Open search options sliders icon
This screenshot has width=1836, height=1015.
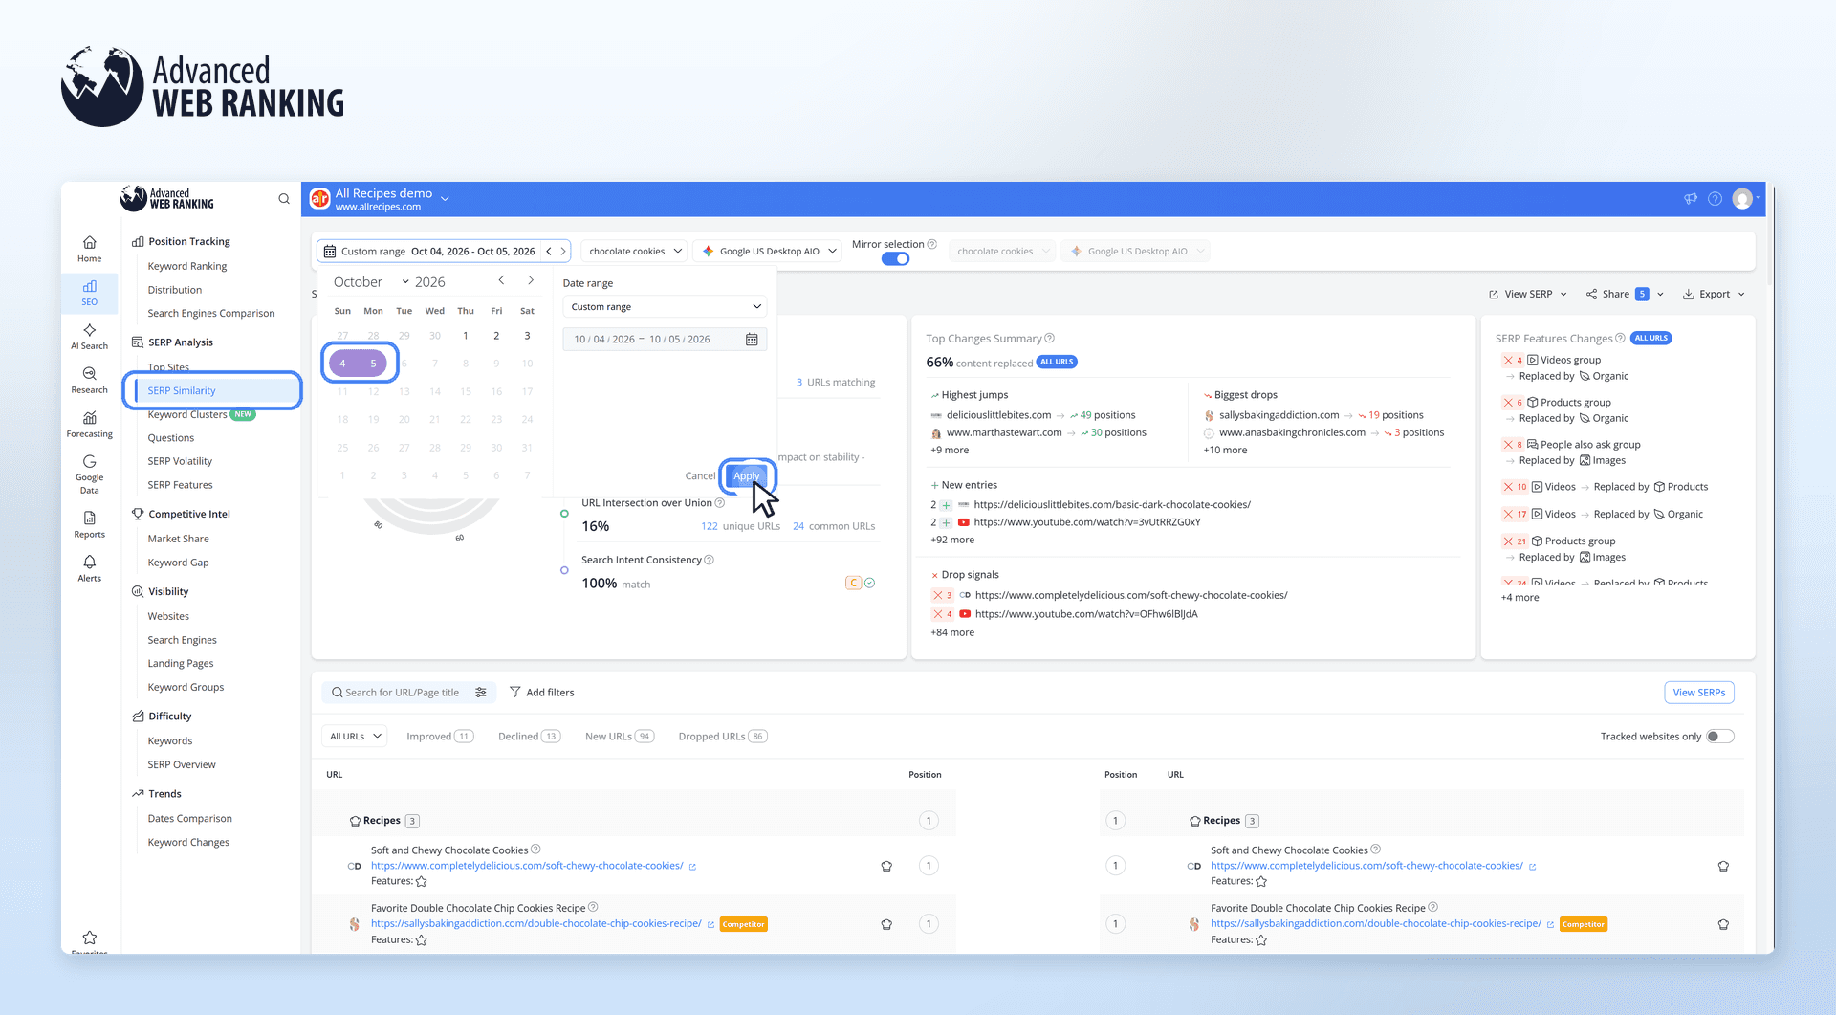click(481, 693)
